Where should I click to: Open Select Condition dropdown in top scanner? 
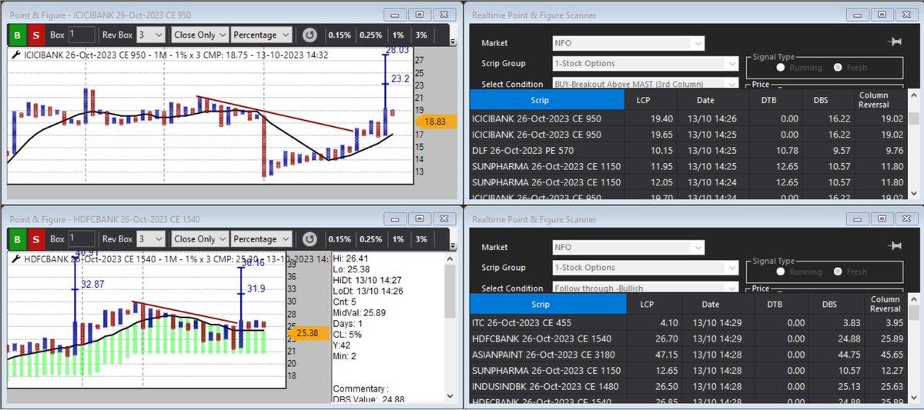(645, 84)
